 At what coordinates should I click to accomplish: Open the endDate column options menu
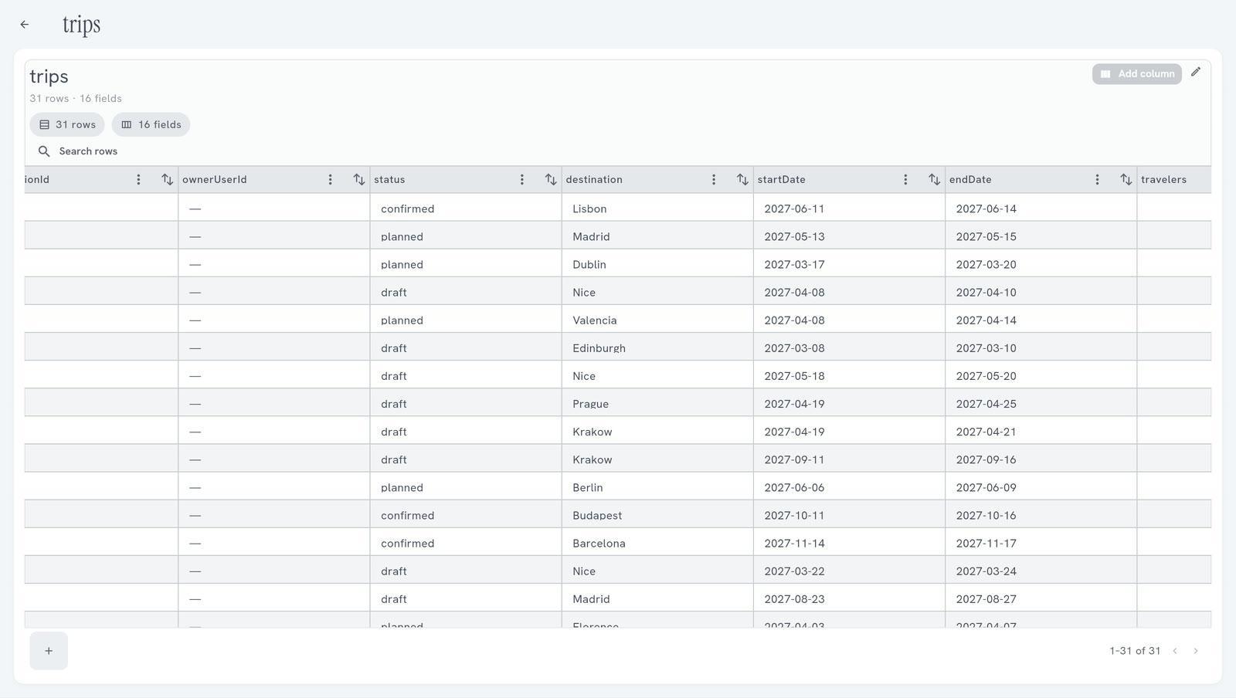(1097, 180)
